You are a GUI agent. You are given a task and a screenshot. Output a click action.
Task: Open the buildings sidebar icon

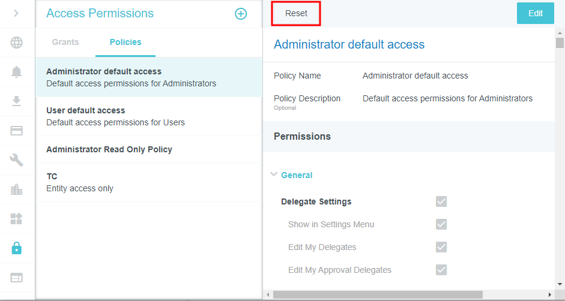pos(17,189)
